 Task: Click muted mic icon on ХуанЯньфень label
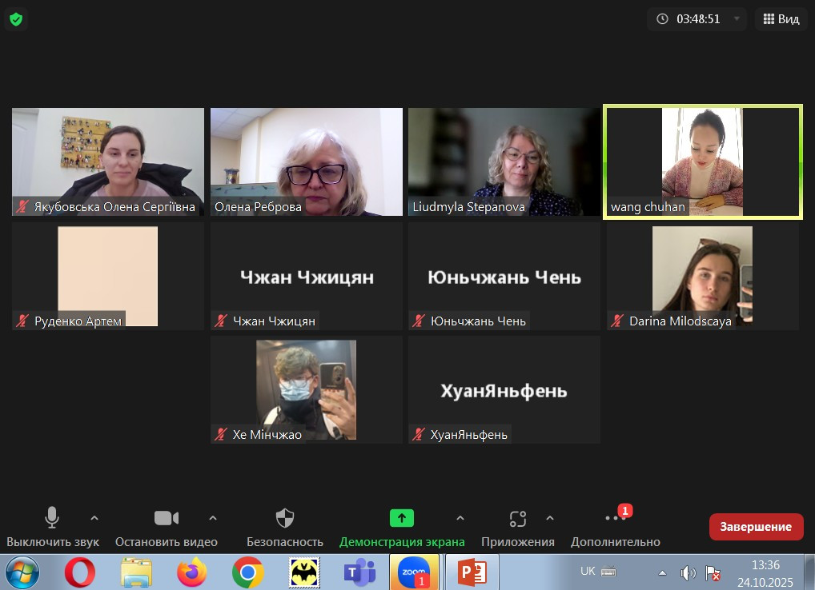pyautogui.click(x=419, y=434)
